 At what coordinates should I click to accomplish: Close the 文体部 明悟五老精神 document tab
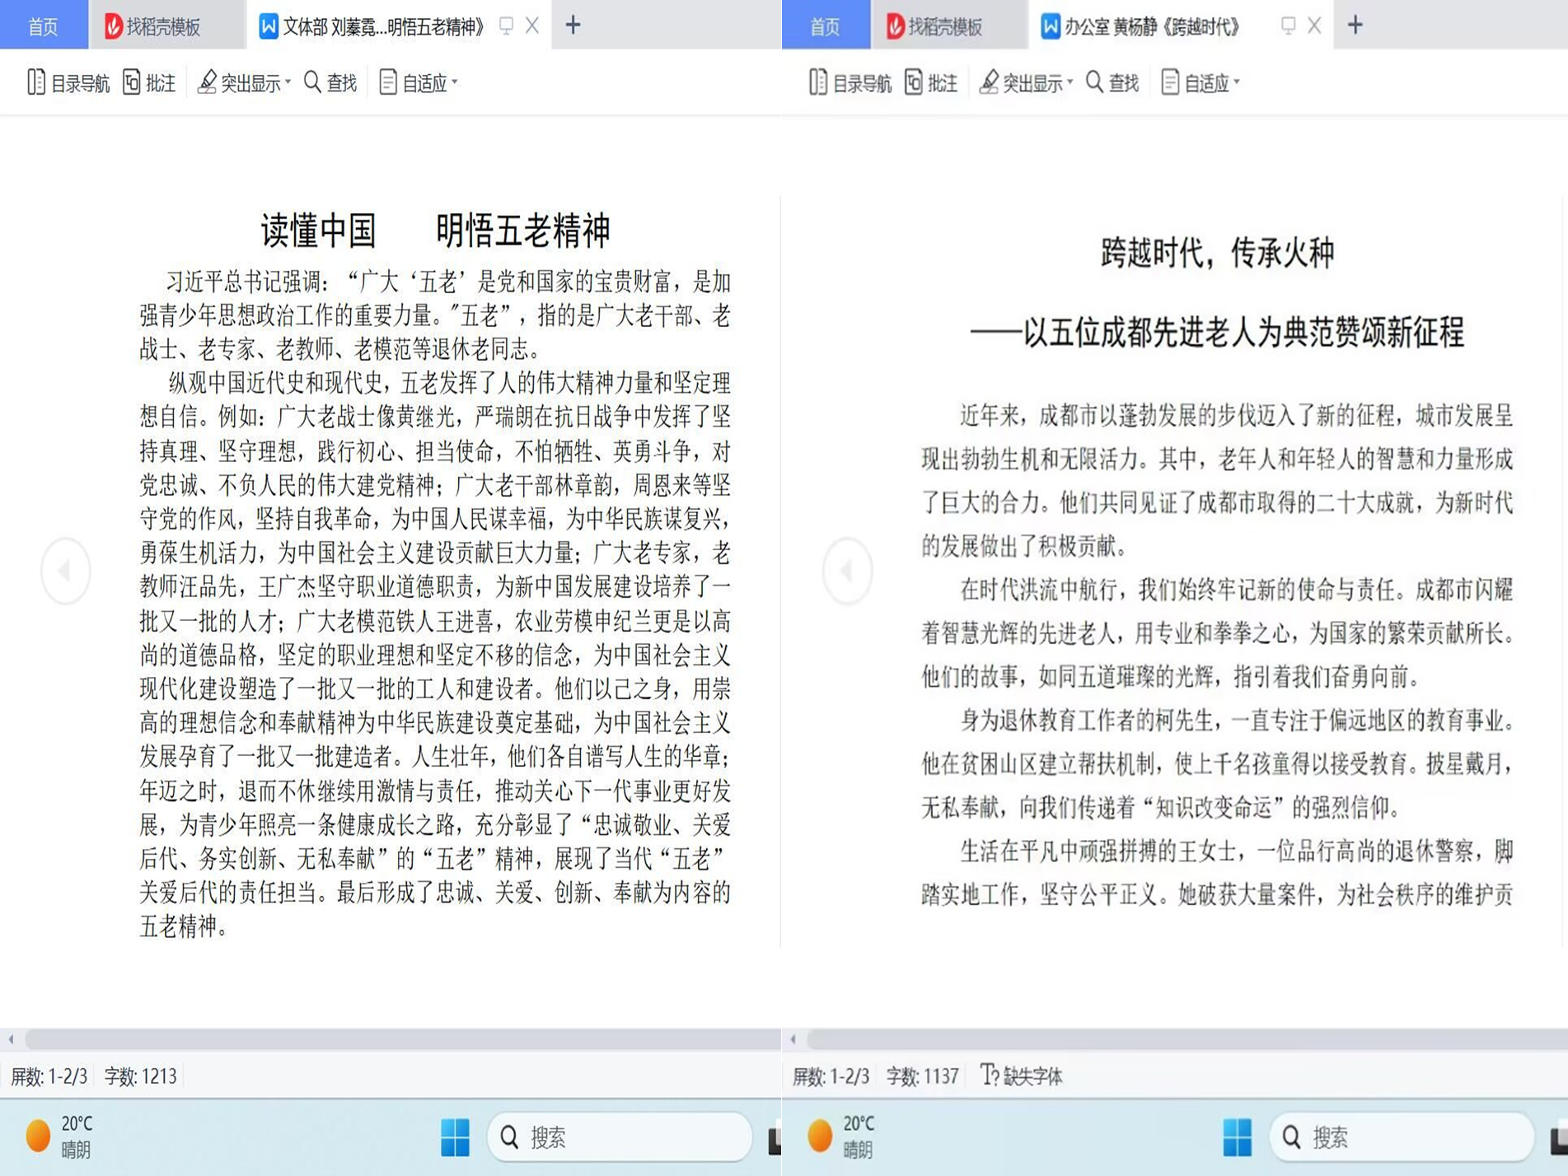(x=532, y=26)
